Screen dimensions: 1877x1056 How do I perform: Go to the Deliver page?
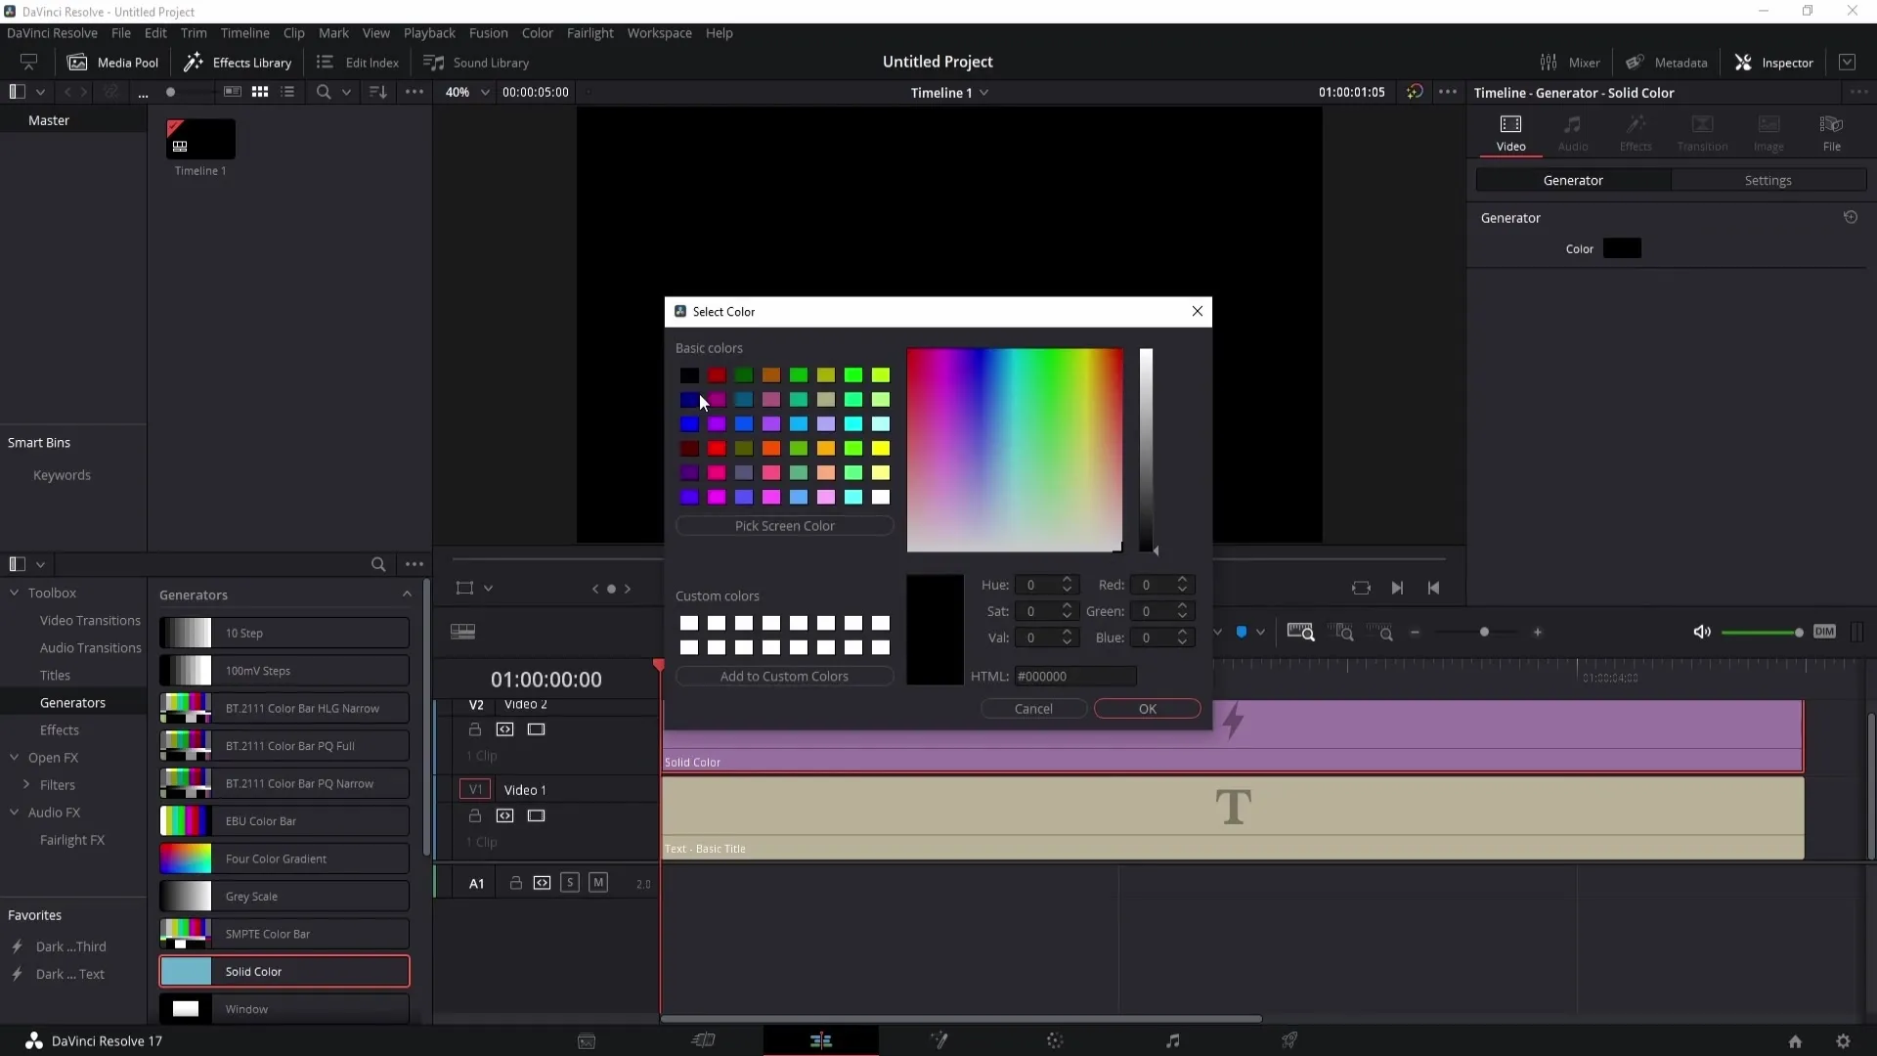coord(1289,1041)
